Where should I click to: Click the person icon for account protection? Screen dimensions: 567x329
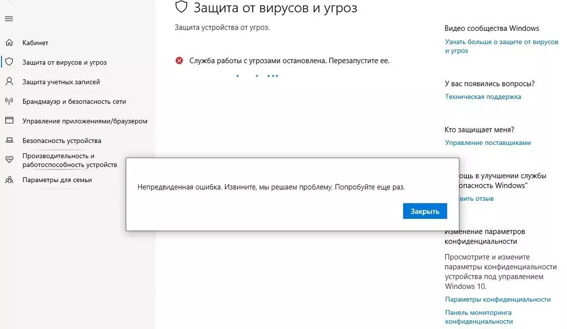(9, 81)
